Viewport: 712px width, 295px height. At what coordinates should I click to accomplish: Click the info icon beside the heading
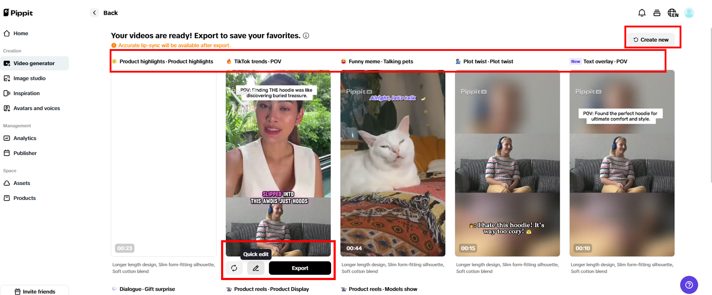point(306,36)
